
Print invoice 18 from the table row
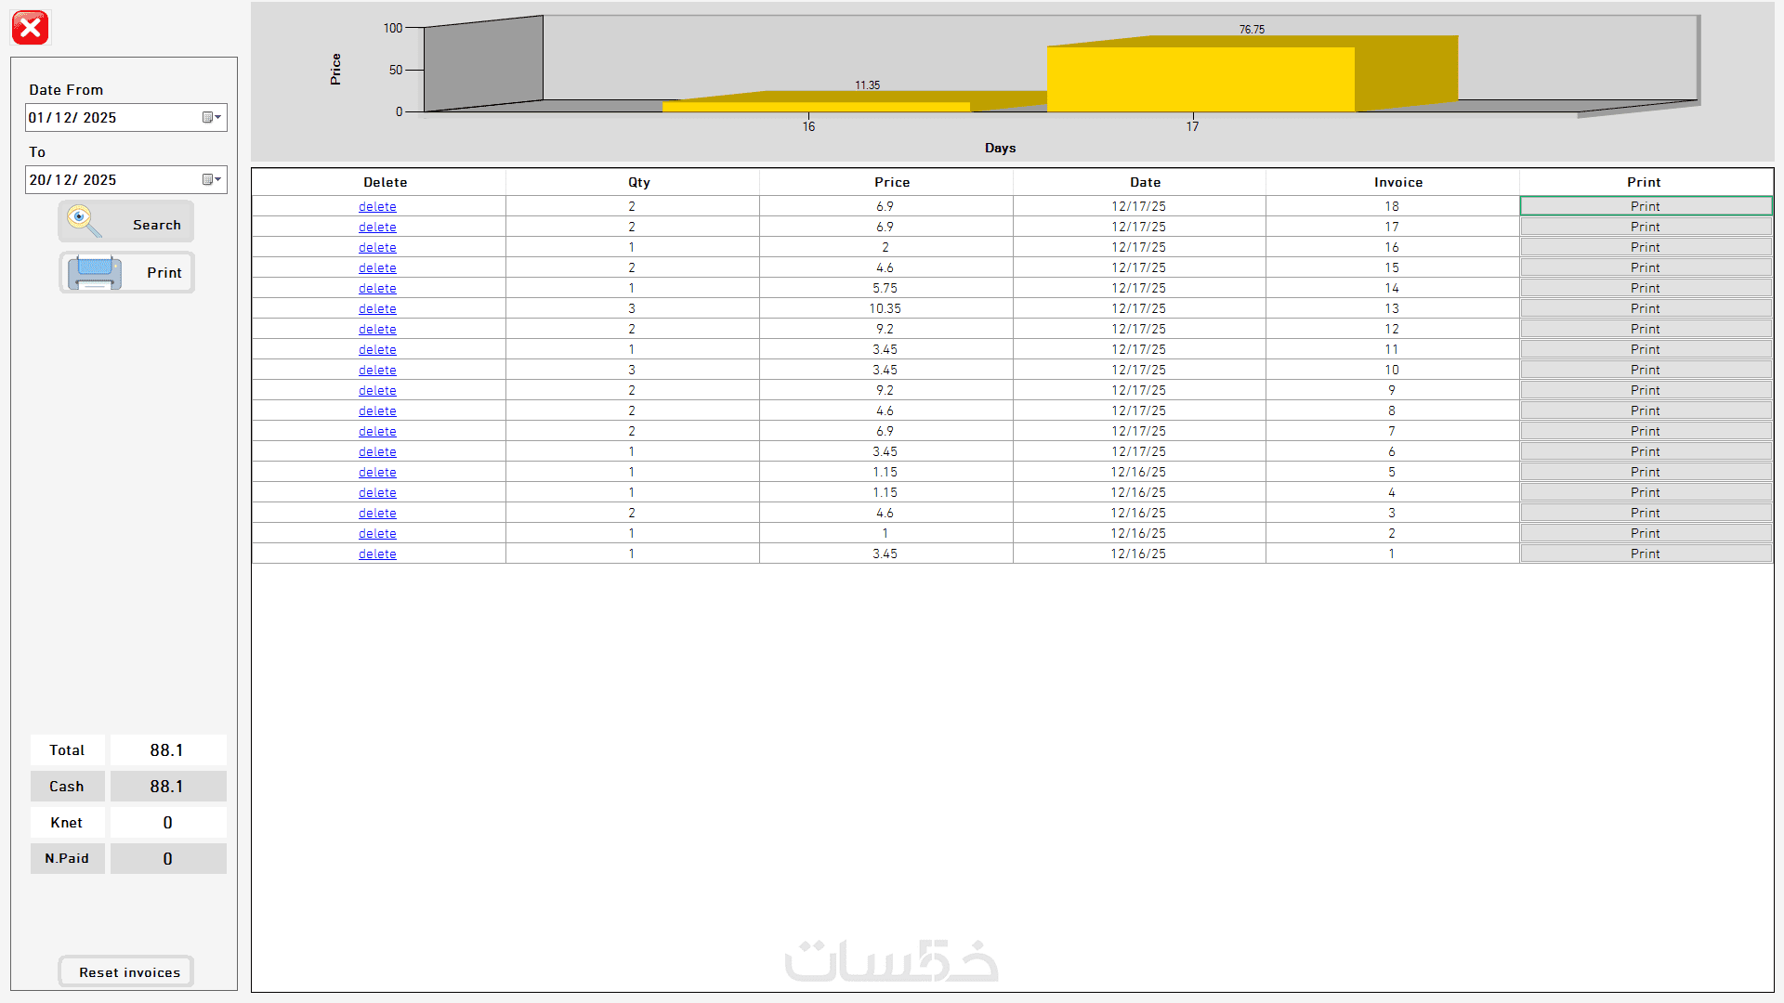(1645, 206)
